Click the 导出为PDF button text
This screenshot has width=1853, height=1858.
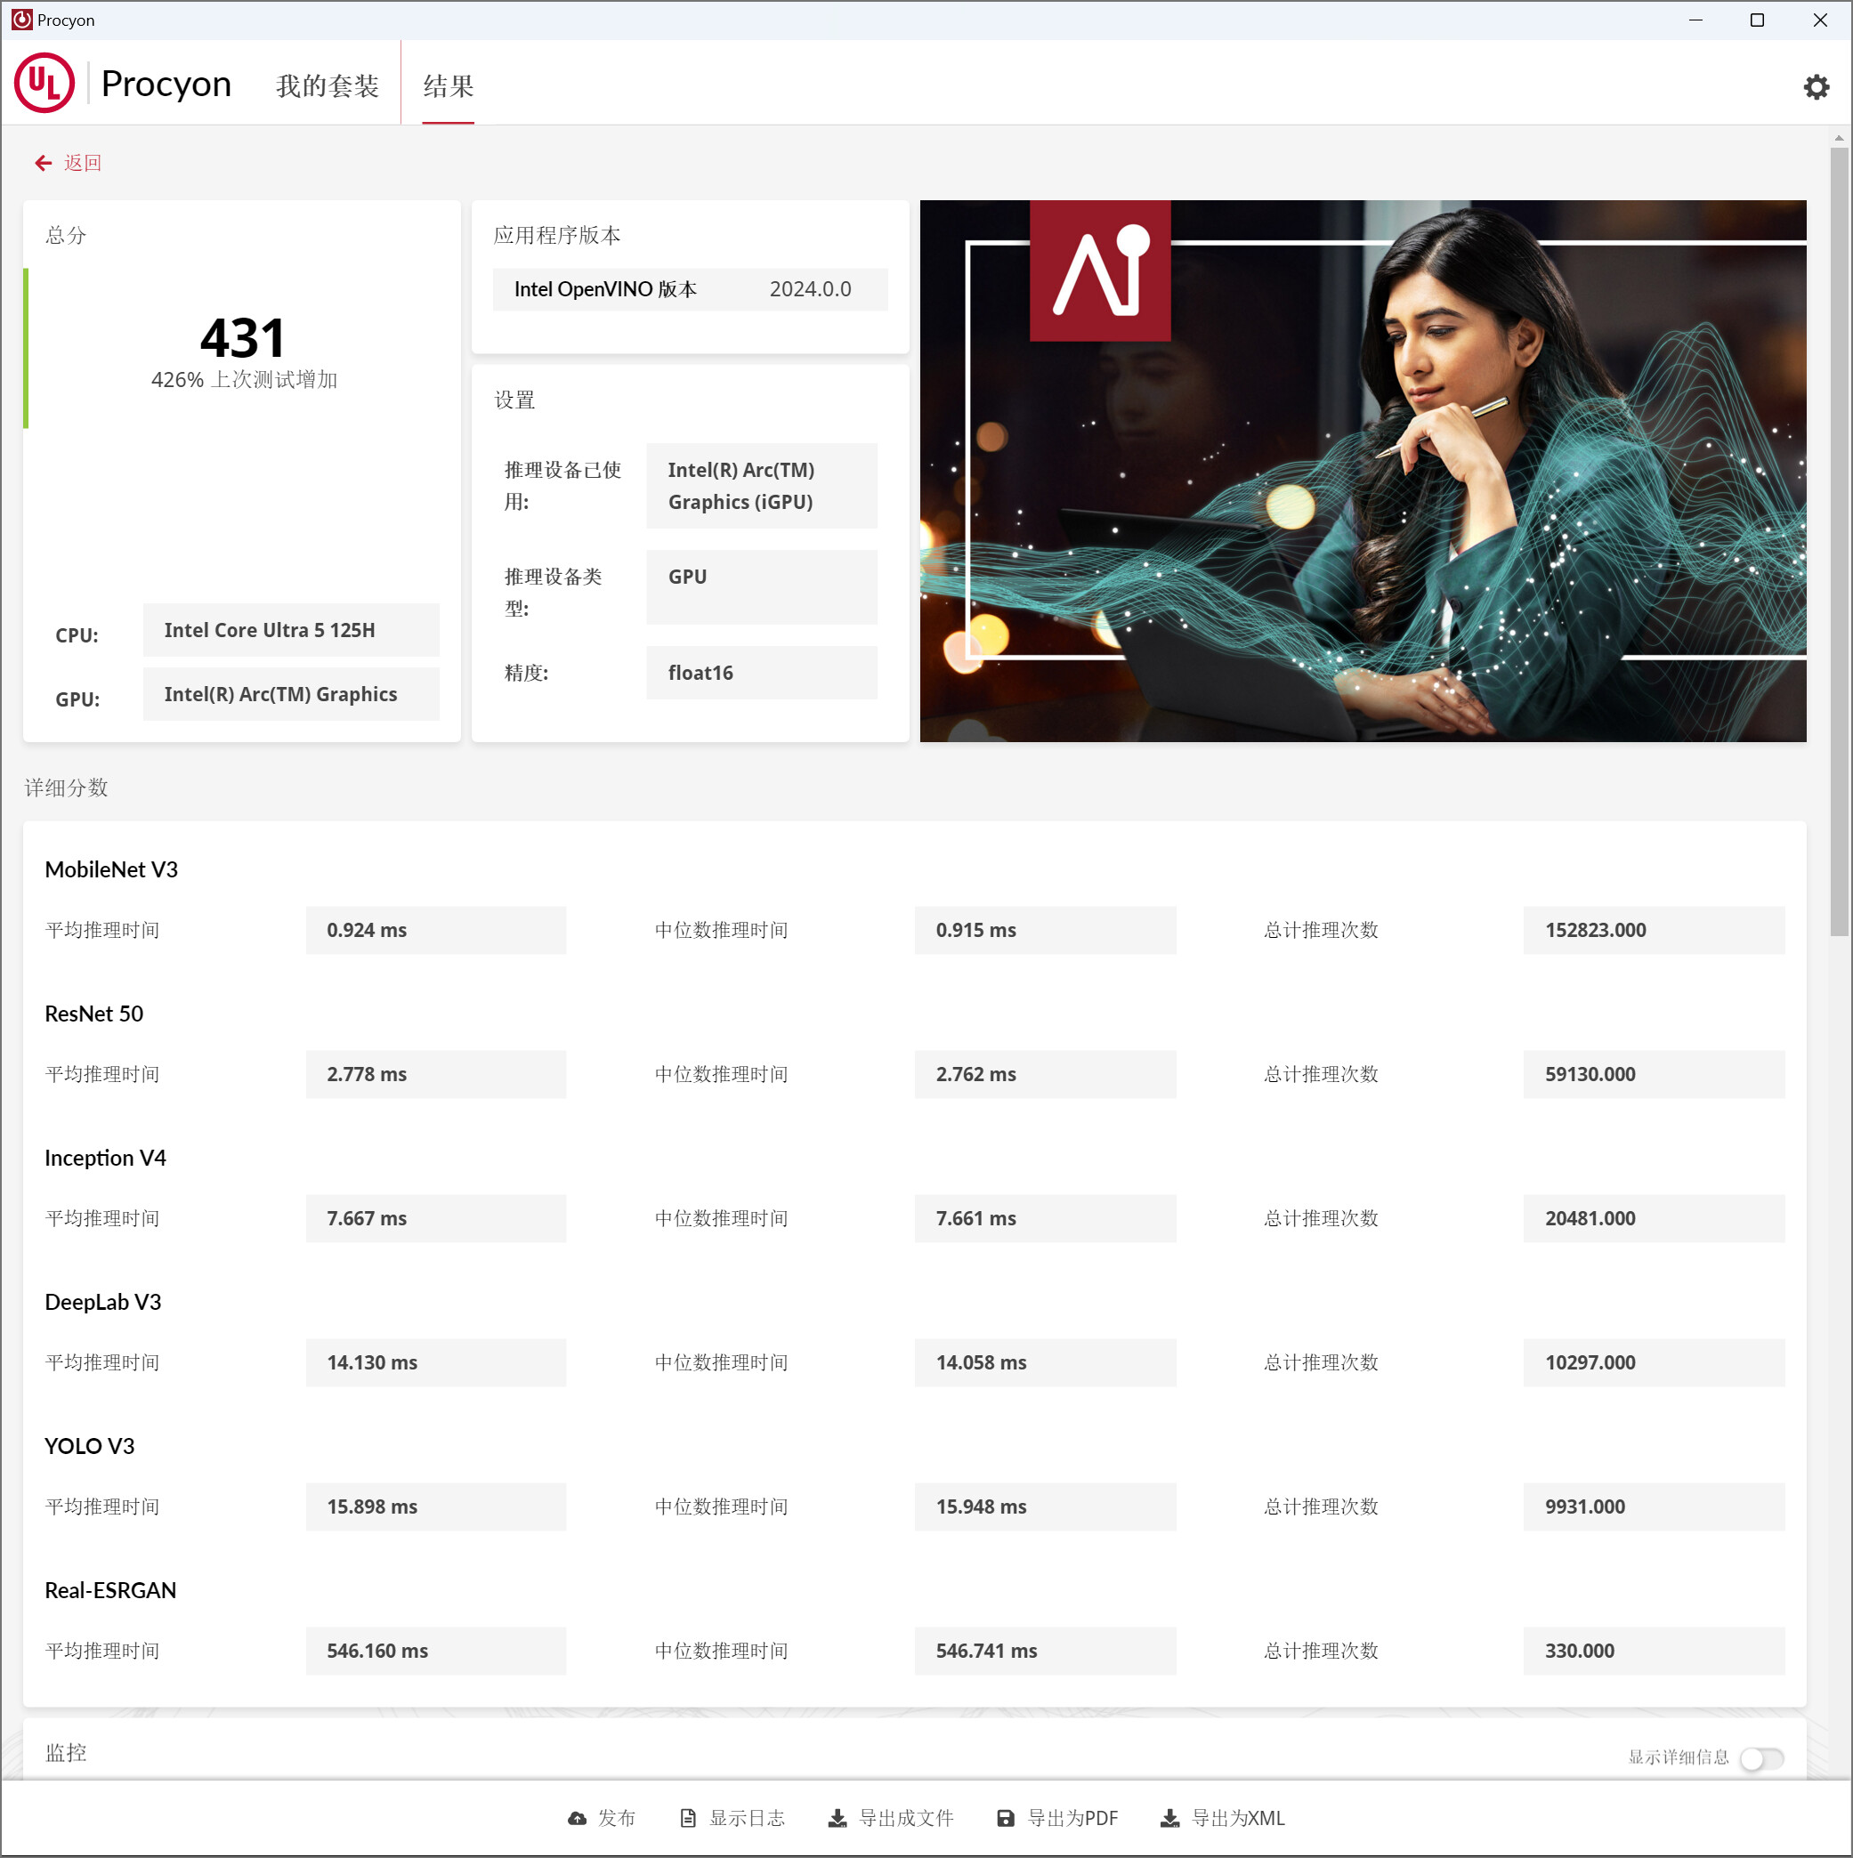(1072, 1818)
